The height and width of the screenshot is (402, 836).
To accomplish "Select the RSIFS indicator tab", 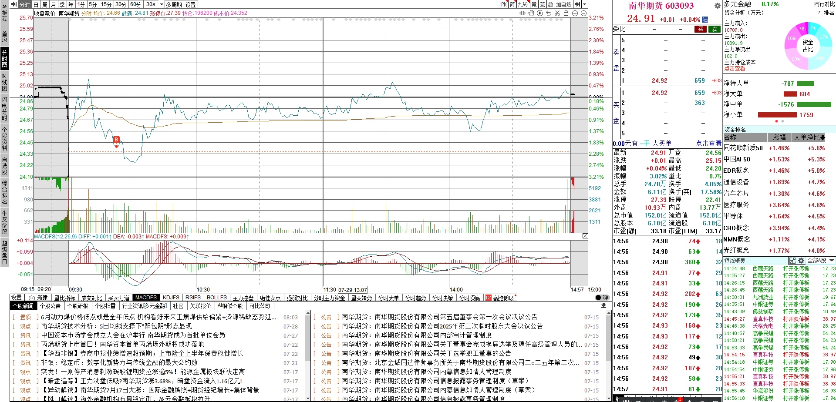I will coord(193,298).
